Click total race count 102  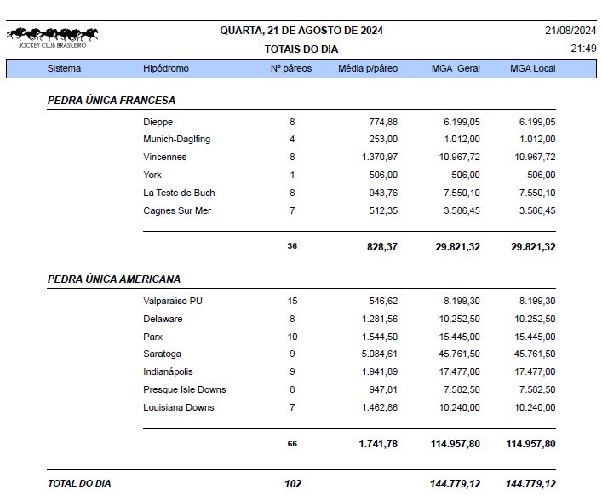(293, 484)
